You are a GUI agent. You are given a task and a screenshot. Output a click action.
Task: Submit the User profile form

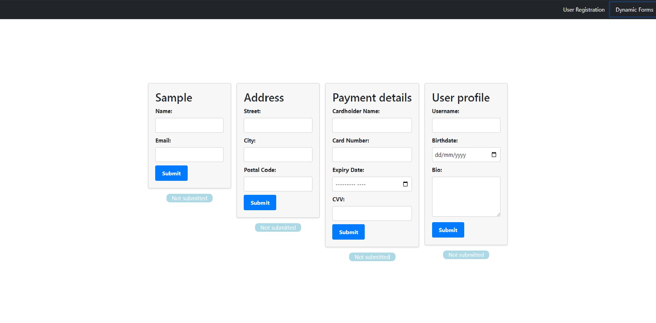(x=448, y=230)
